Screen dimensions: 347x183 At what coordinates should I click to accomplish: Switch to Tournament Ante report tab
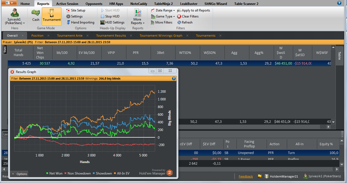coord(70,36)
